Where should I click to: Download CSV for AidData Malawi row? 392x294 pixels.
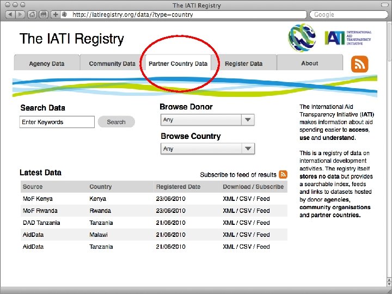(245, 235)
